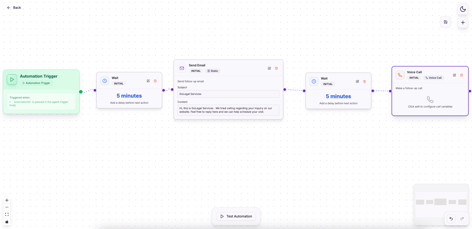Save the automation with the save icon
Viewport: 472px width, 229px height.
(446, 22)
